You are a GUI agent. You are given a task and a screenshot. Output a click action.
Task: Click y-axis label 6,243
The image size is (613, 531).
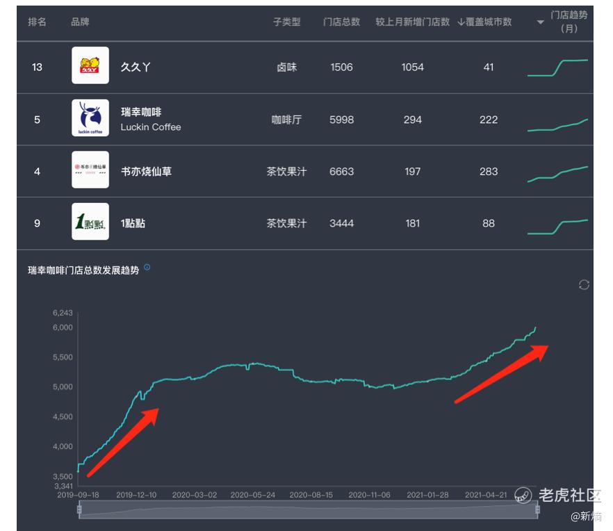pos(63,313)
